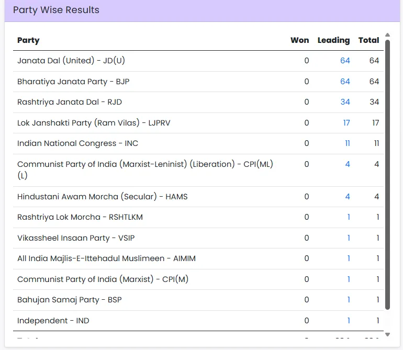Image resolution: width=403 pixels, height=350 pixels.
Task: Open Rashtriya Lok Morcha leading count link
Action: coord(349,217)
